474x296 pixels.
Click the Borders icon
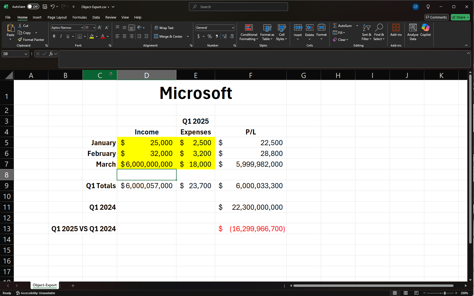80,36
